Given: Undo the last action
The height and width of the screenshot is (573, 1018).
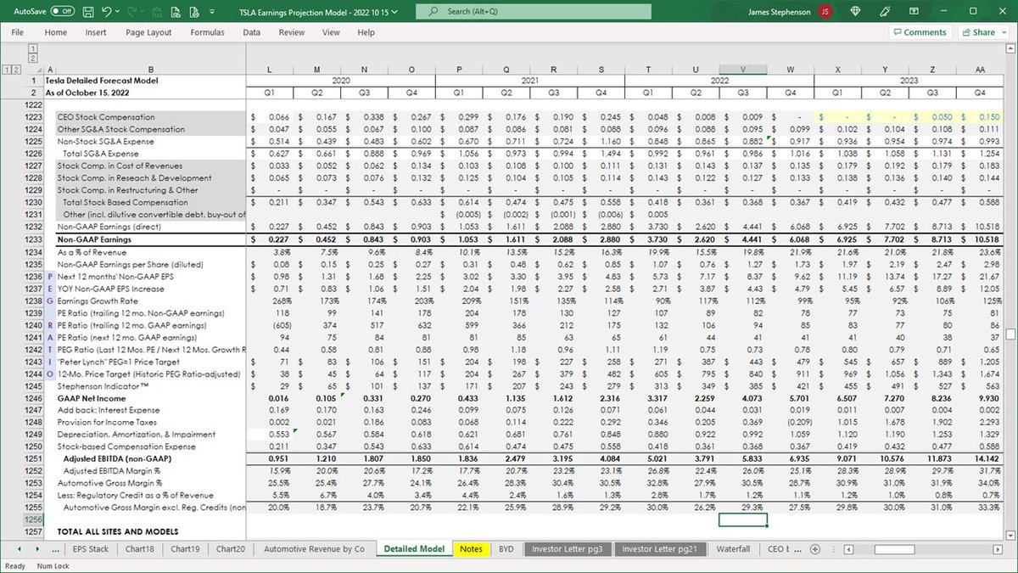Looking at the screenshot, I should click(x=107, y=12).
